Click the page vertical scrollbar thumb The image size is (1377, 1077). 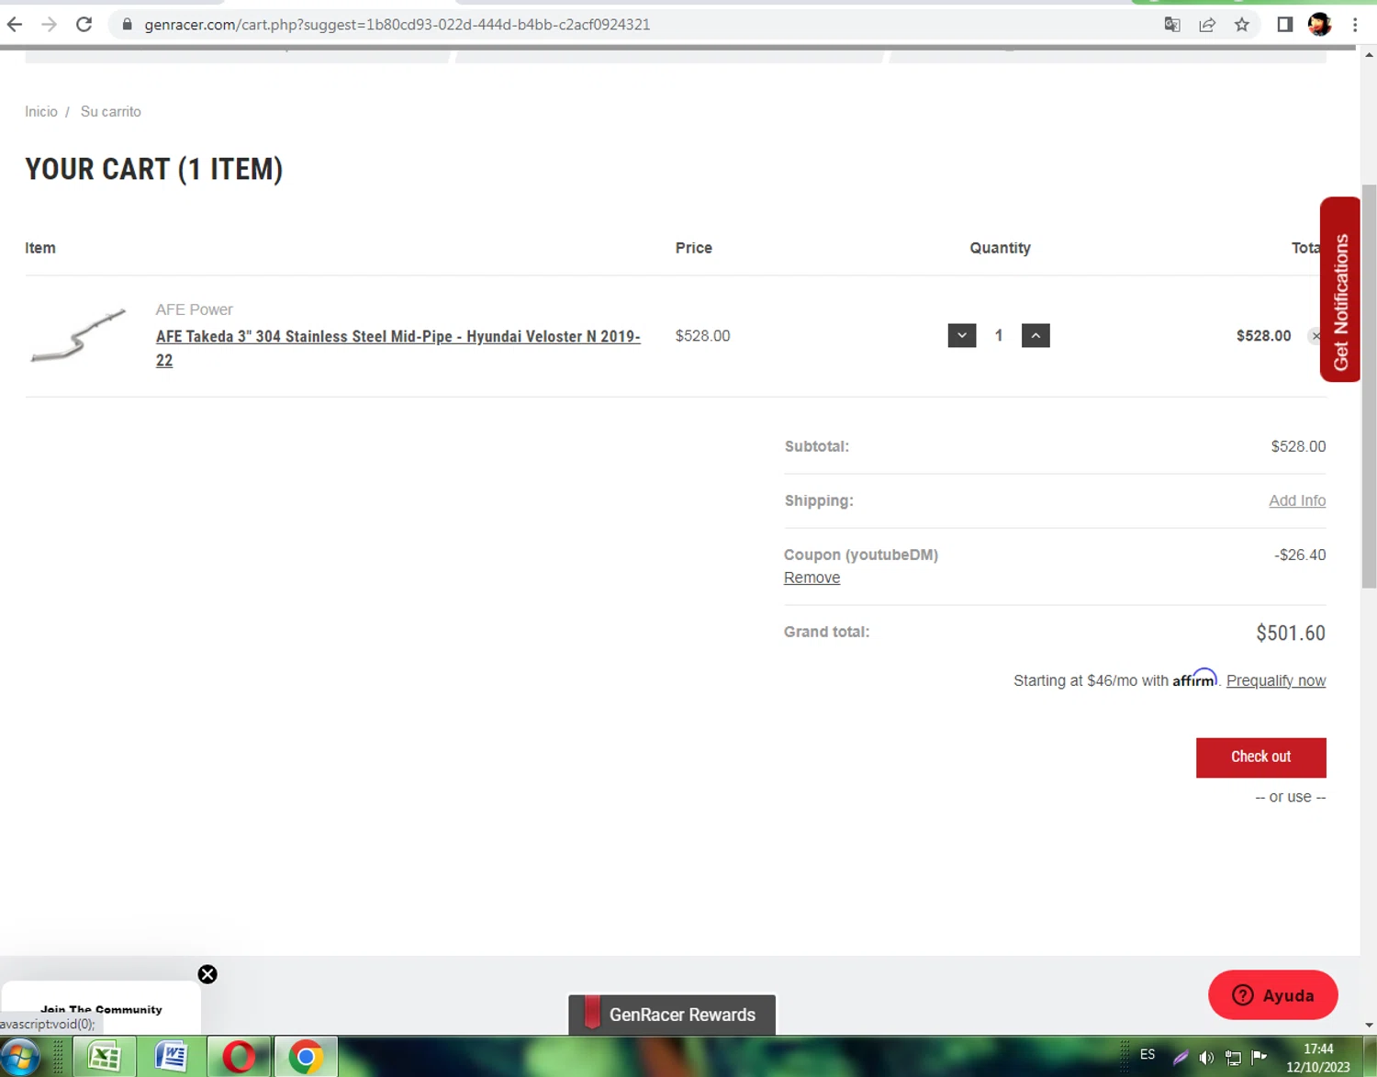coord(1369,386)
